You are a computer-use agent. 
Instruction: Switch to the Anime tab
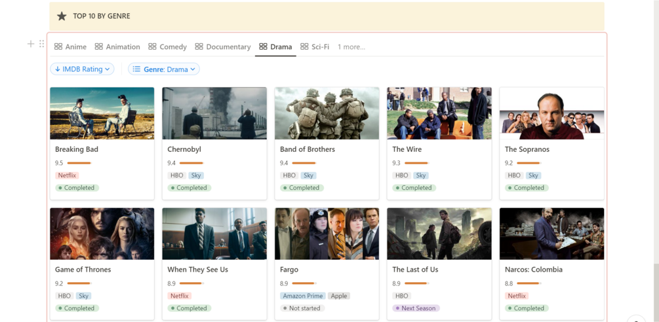pyautogui.click(x=71, y=46)
